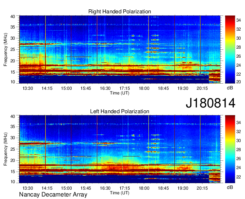Click 18:00 tick under Left Handed plot
This screenshot has height=199, width=245.
coord(144,188)
